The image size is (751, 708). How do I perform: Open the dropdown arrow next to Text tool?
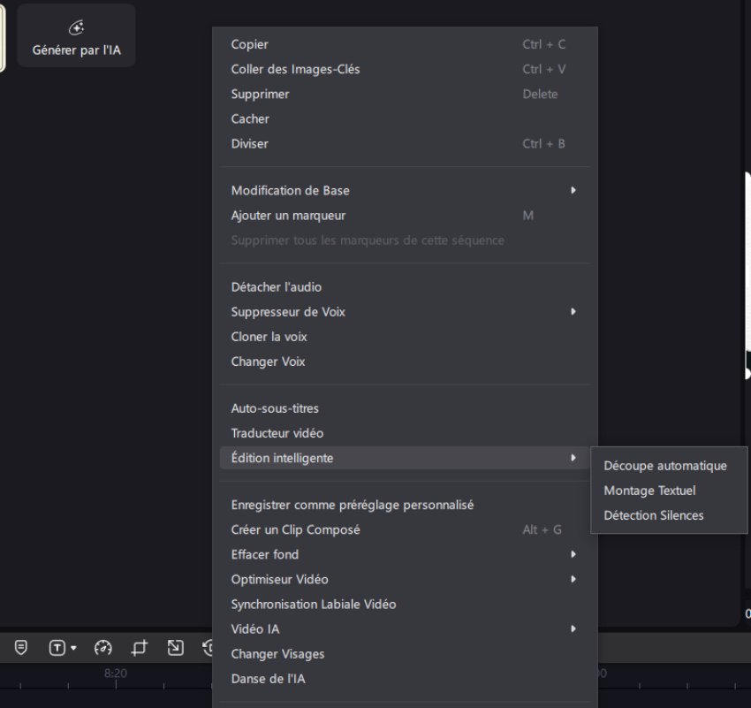[73, 648]
